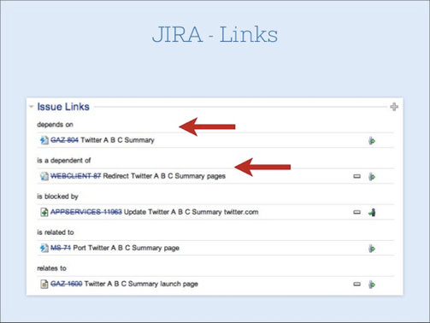Click the status icon in WEBCLIENT-87 row

click(372, 176)
